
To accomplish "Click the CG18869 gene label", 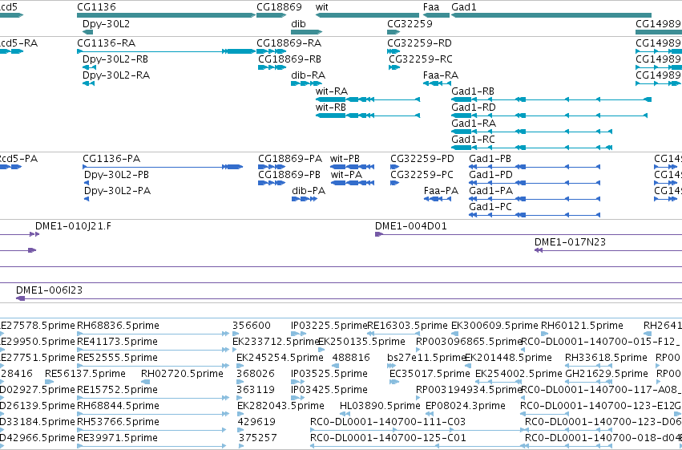I will [x=279, y=7].
